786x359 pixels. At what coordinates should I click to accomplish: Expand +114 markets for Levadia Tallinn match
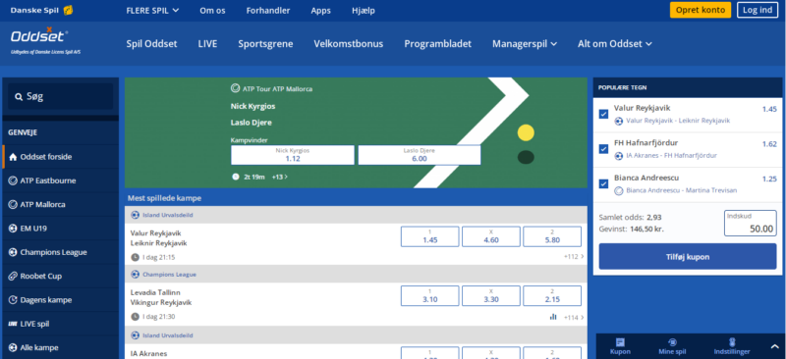pos(574,317)
